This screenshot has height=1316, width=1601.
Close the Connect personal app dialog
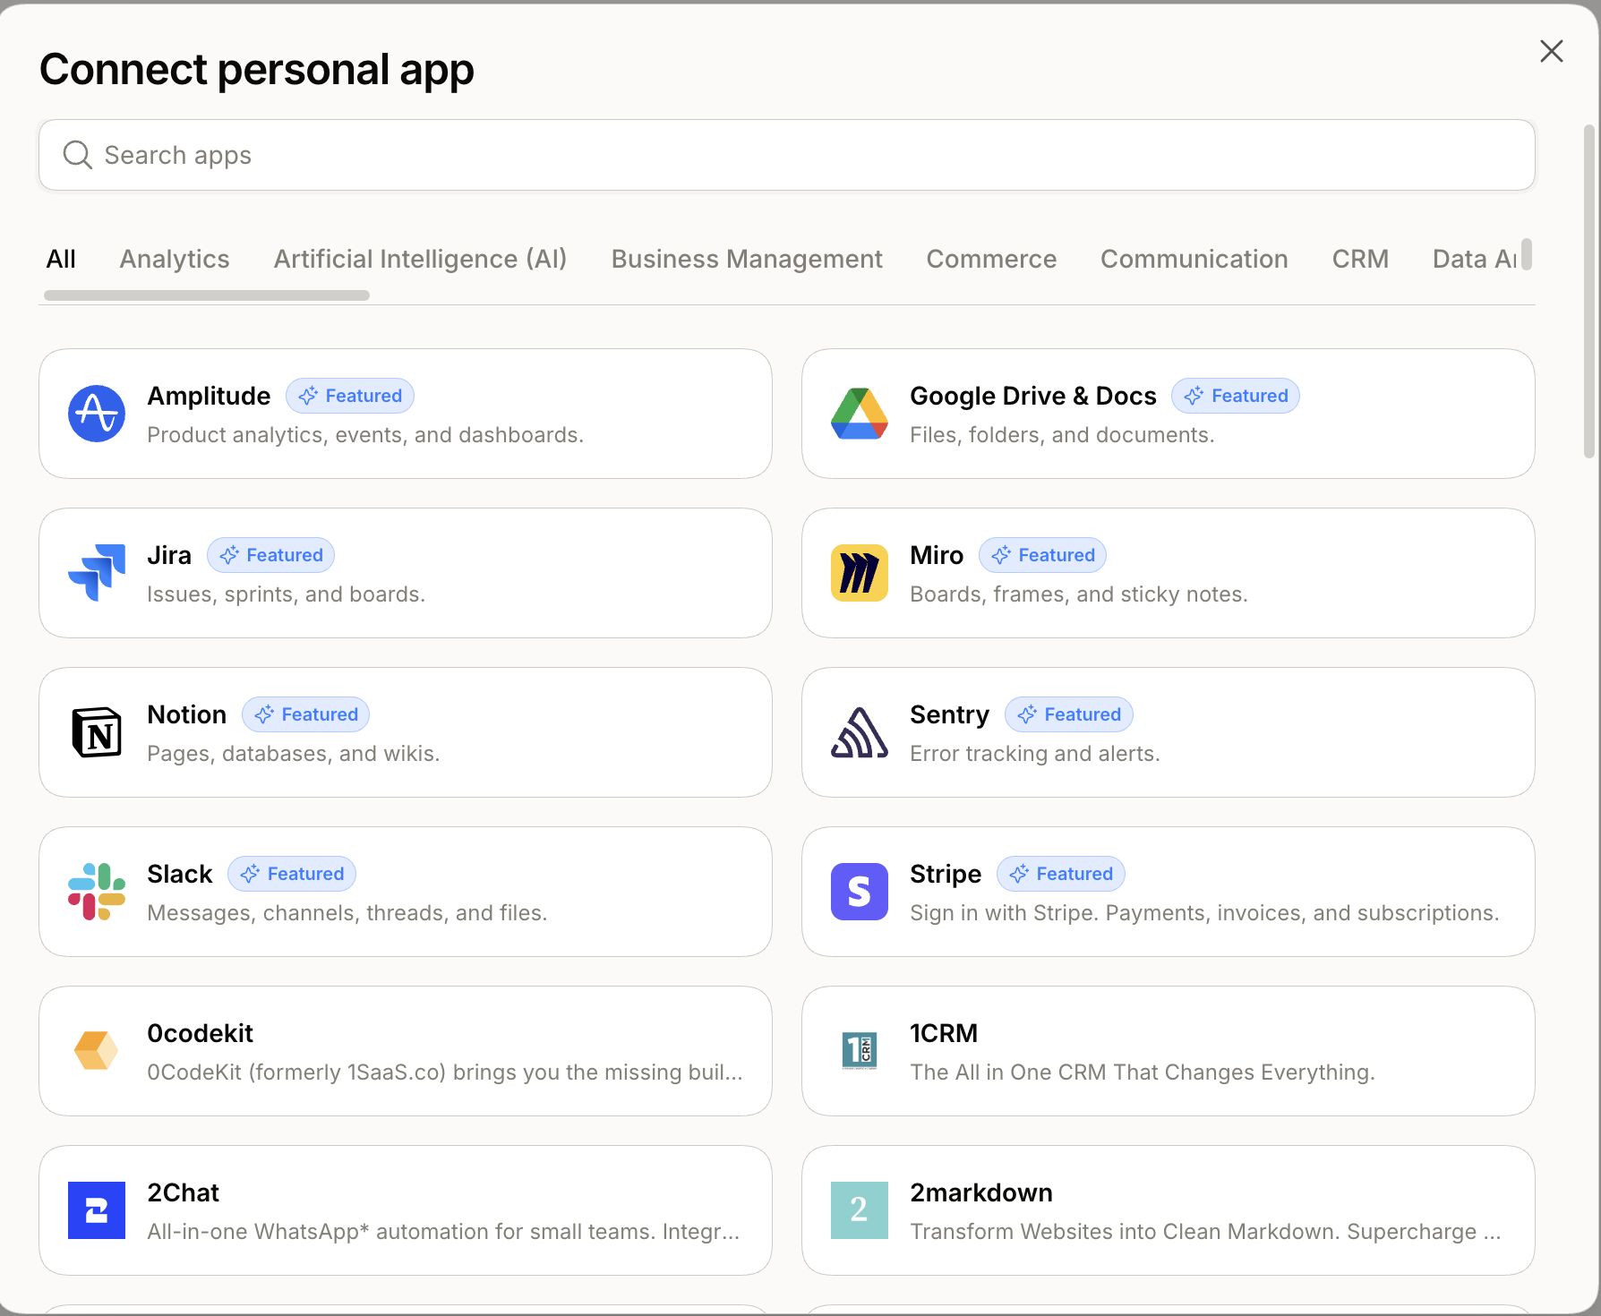coord(1552,51)
